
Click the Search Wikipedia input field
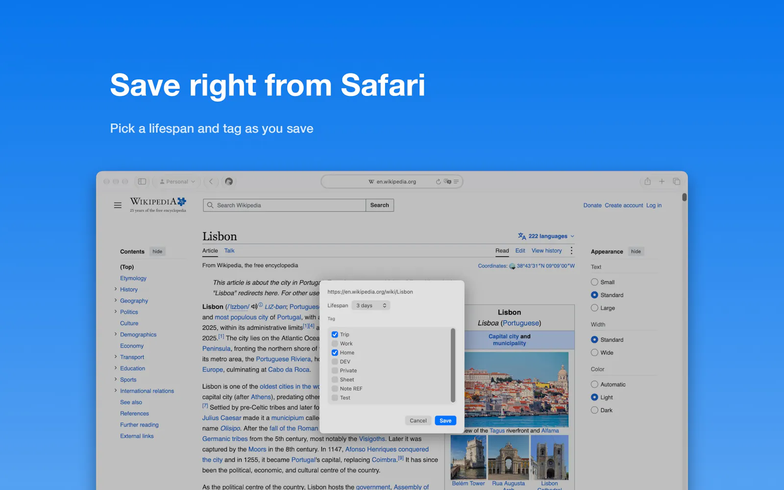[285, 205]
